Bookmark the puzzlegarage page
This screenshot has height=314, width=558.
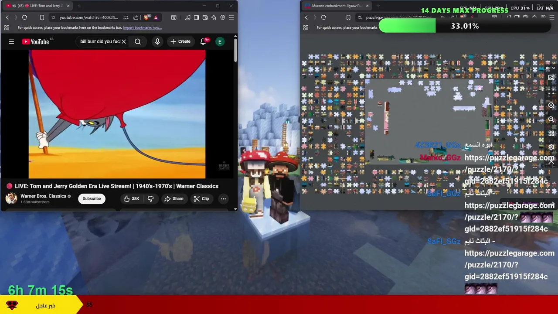coord(348,17)
